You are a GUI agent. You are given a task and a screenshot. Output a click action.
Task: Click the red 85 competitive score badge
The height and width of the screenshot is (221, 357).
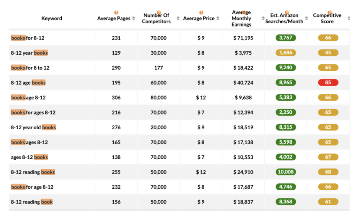click(328, 83)
